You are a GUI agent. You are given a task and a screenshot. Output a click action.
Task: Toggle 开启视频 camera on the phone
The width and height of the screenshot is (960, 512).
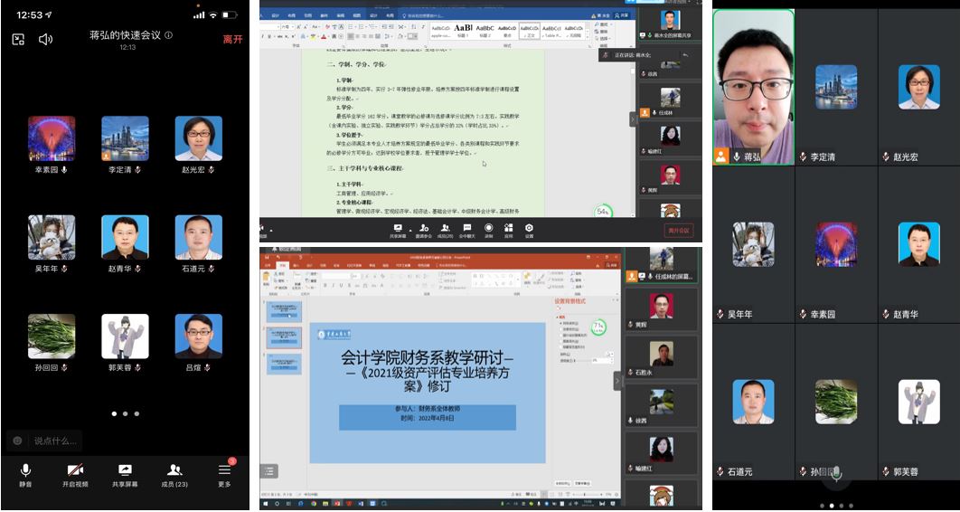pos(75,474)
